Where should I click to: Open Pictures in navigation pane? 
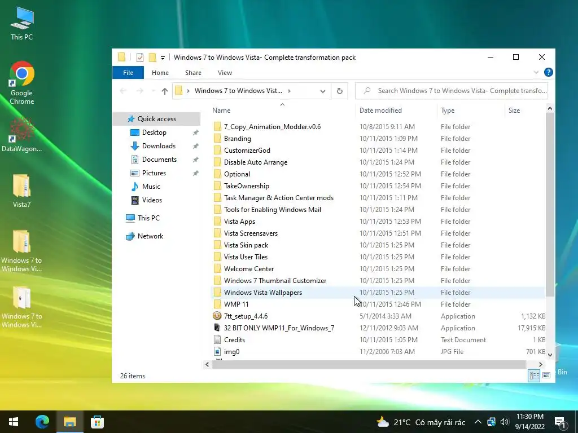click(154, 173)
